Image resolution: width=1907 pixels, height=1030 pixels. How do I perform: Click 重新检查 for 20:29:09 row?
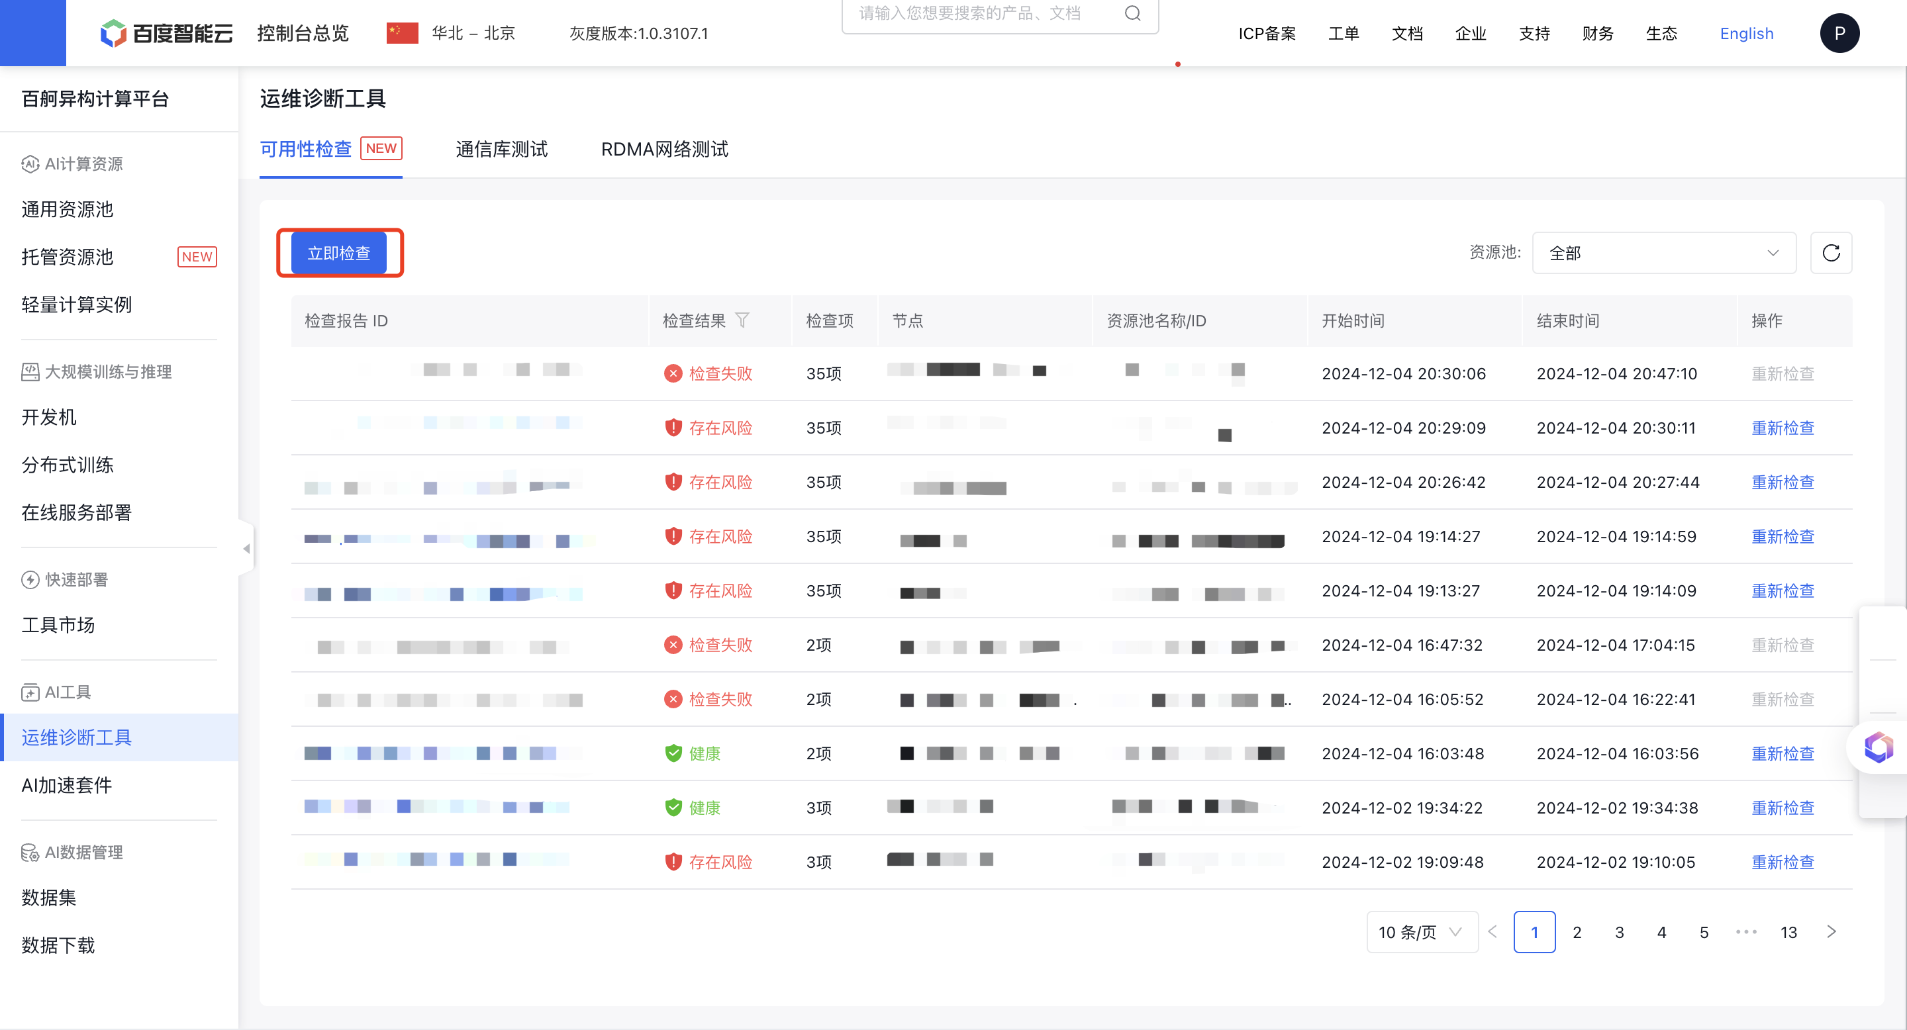pos(1783,428)
